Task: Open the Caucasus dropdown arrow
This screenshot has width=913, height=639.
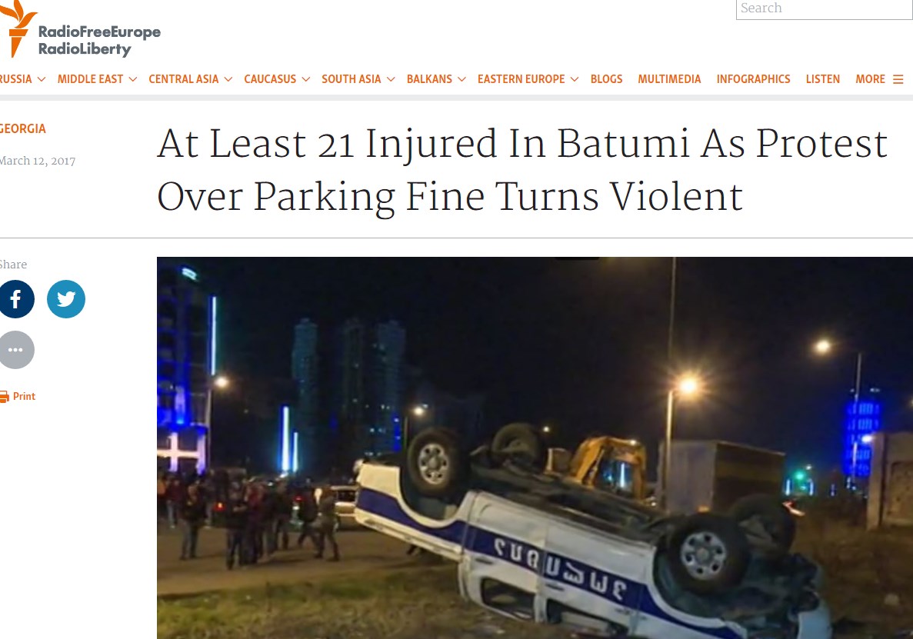Action: (305, 79)
